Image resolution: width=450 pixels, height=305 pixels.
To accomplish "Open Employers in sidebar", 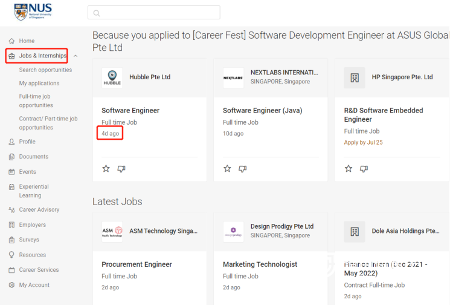I will (33, 225).
